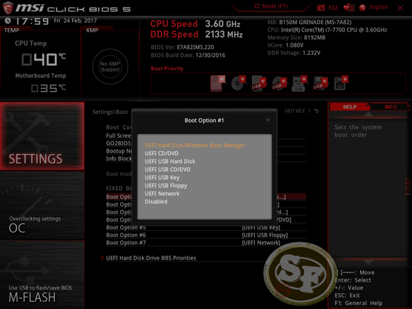This screenshot has width=412, height=309.
Task: Click the DDR Speed 2133 MHz readout
Action: click(x=196, y=34)
